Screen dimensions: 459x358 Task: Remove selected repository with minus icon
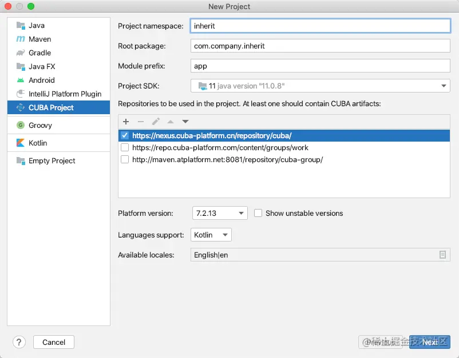point(141,122)
